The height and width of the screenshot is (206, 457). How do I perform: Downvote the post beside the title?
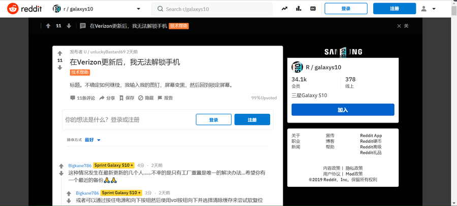[x=60, y=67]
